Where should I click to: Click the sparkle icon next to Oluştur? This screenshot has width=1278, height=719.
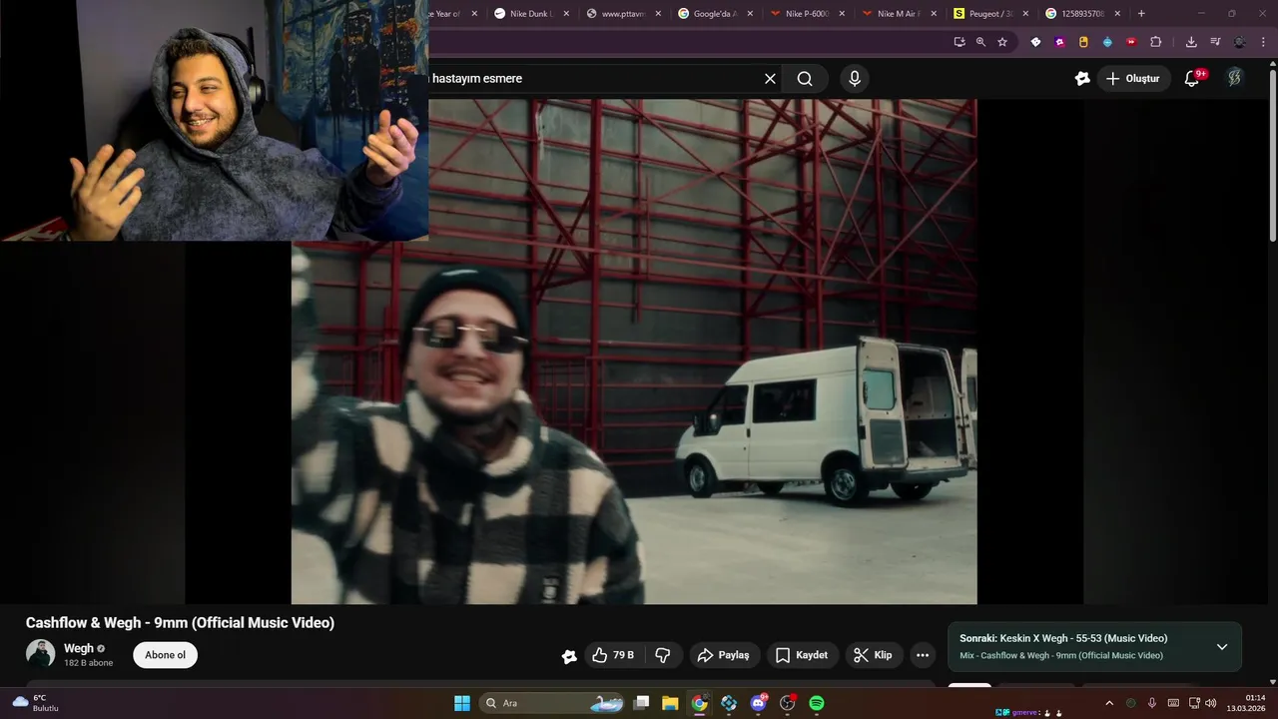click(1082, 78)
